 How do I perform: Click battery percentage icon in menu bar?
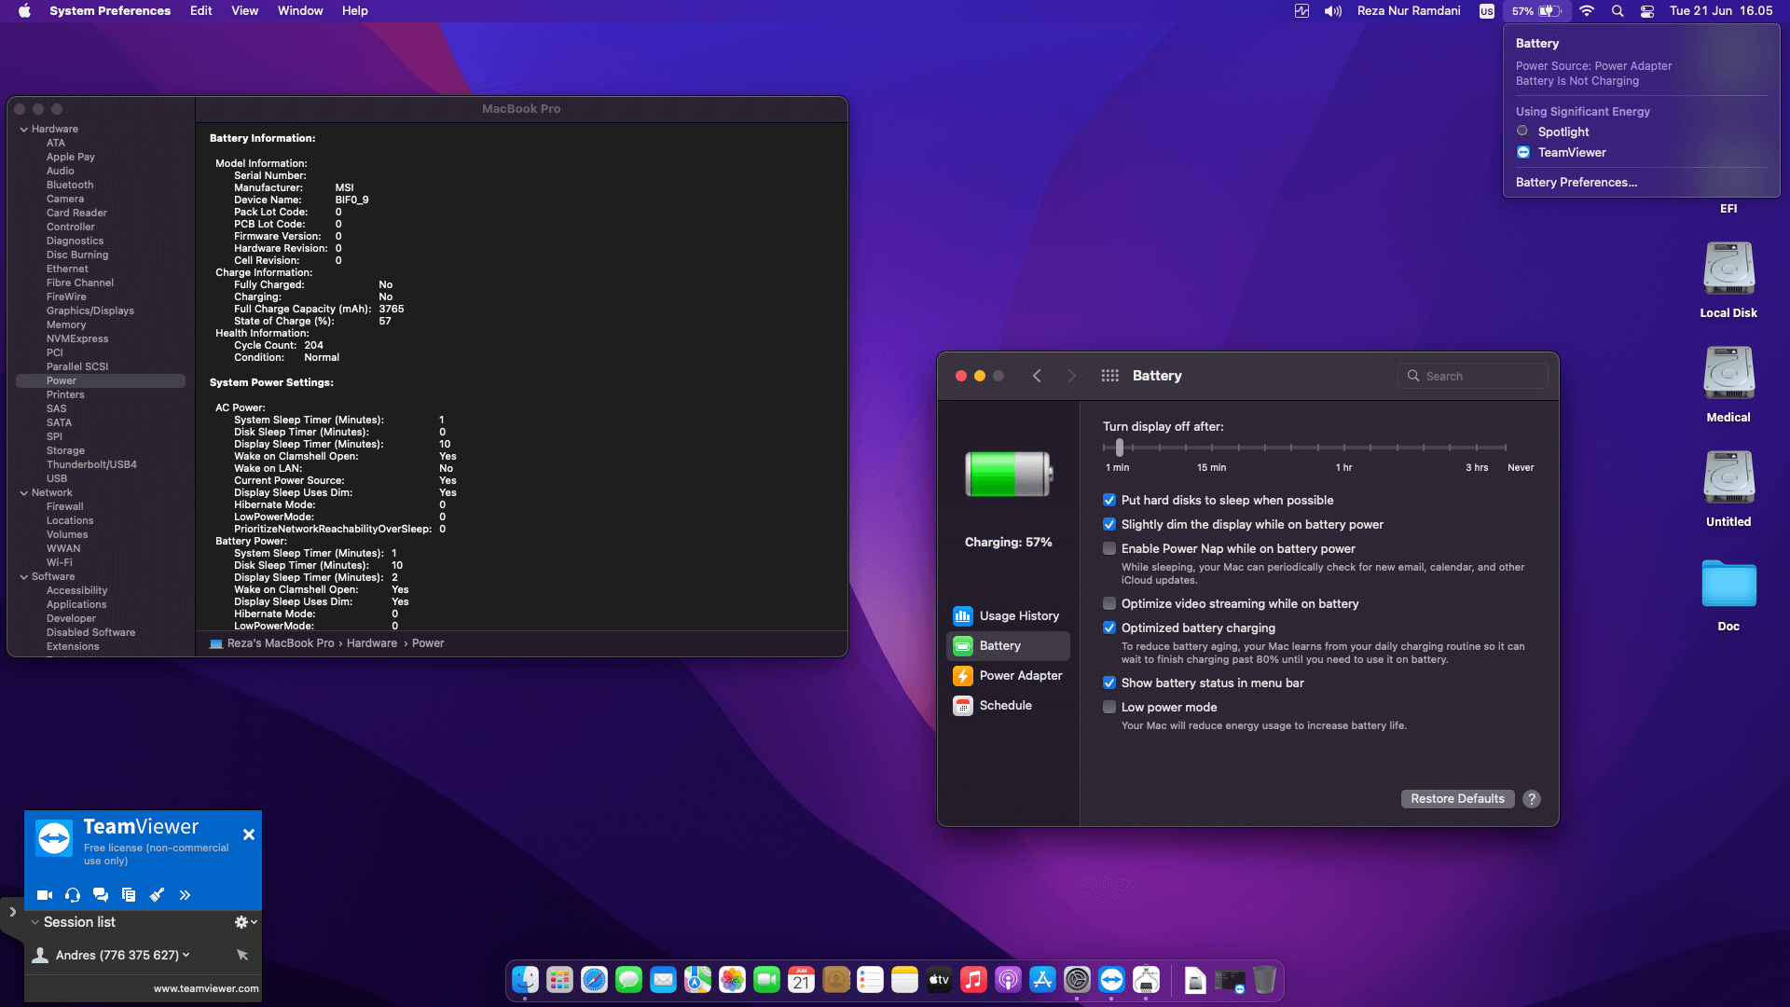pyautogui.click(x=1536, y=11)
